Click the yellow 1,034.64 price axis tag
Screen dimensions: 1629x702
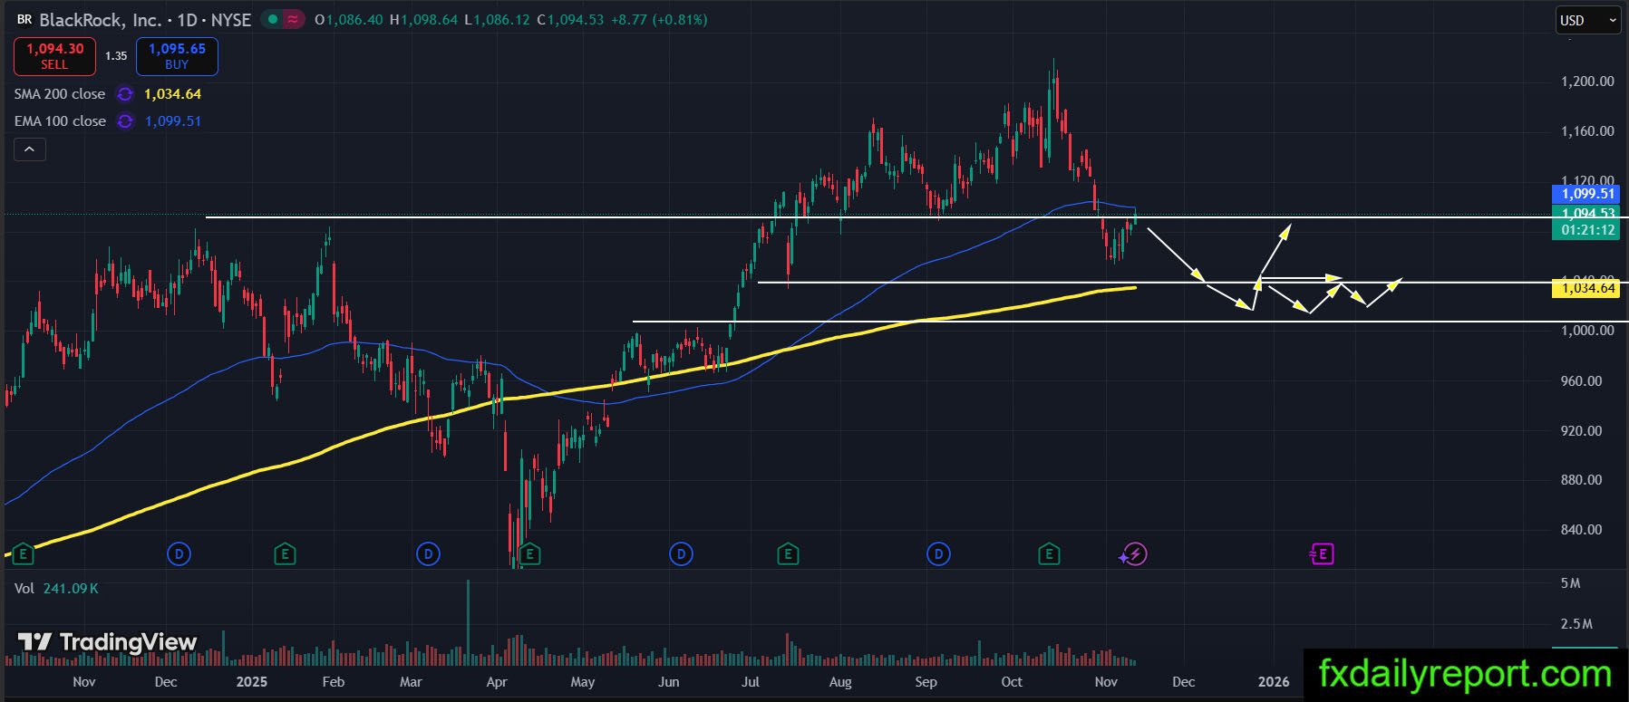pos(1587,288)
